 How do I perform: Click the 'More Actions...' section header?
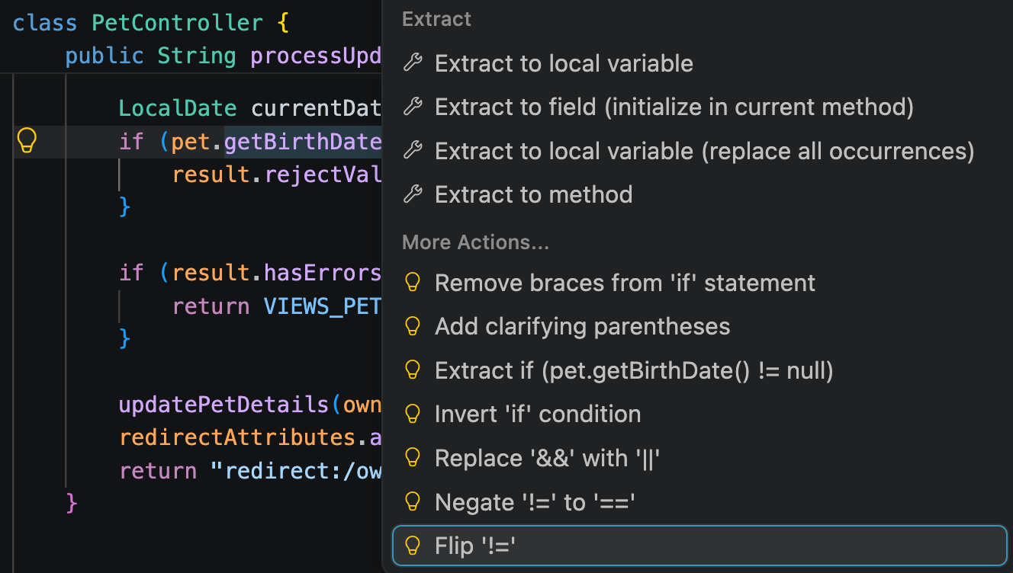(475, 242)
